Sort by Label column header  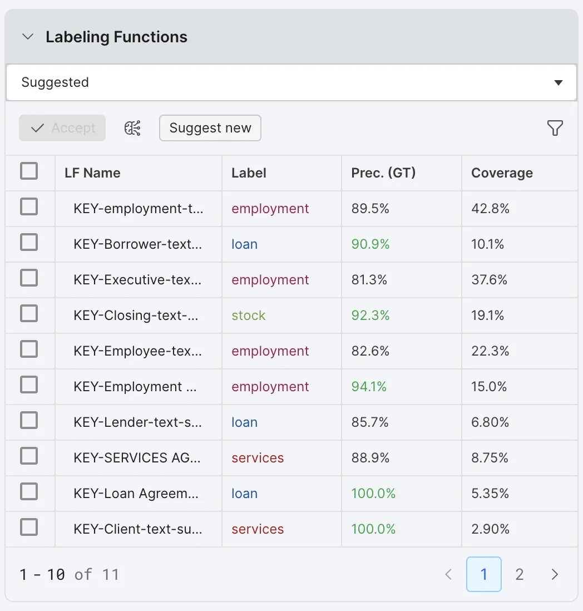[x=249, y=173]
